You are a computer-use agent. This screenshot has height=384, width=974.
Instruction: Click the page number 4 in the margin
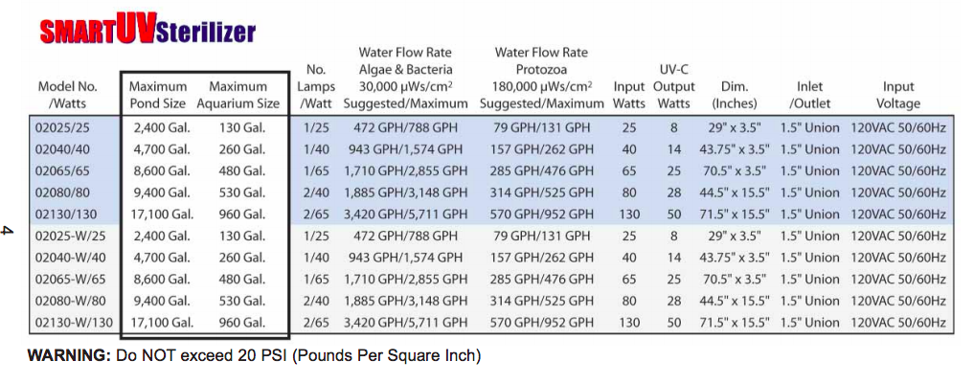tap(9, 230)
